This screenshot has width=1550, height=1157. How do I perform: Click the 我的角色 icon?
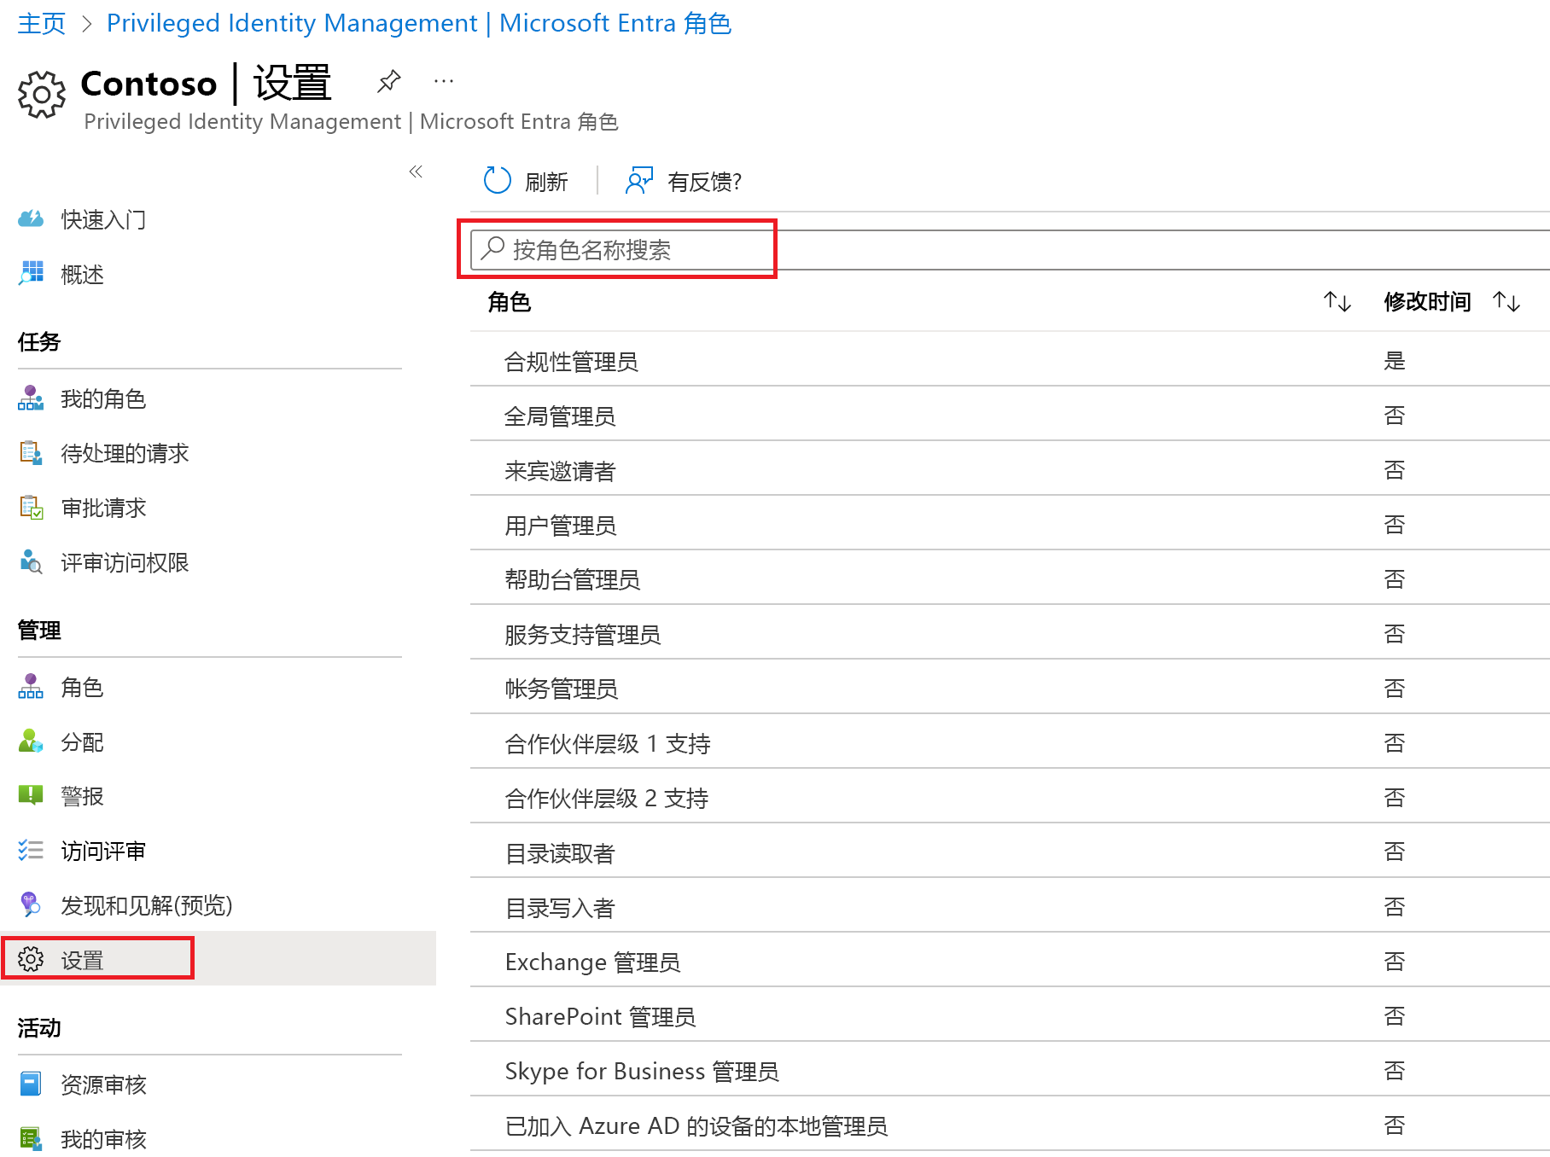(x=31, y=398)
